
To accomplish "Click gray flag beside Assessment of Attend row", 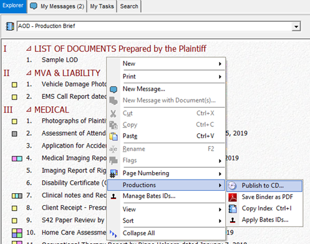I will [x=14, y=134].
